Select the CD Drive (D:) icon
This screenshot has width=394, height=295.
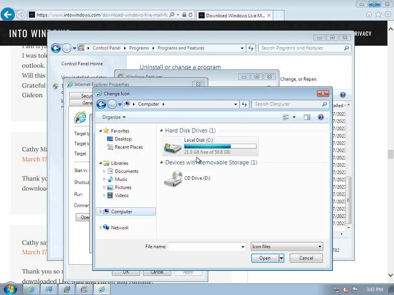pos(173,178)
